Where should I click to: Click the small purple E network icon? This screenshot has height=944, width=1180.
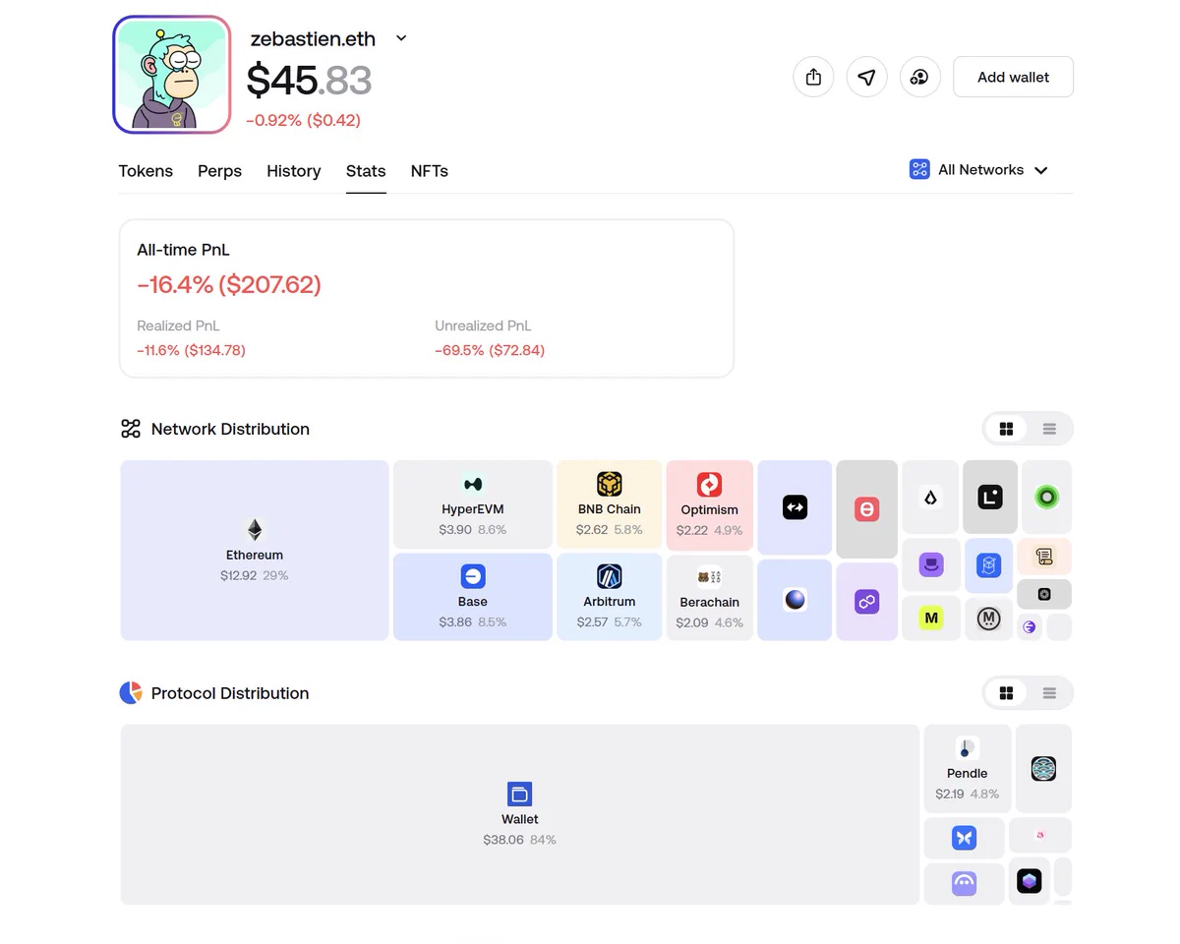tap(1030, 627)
